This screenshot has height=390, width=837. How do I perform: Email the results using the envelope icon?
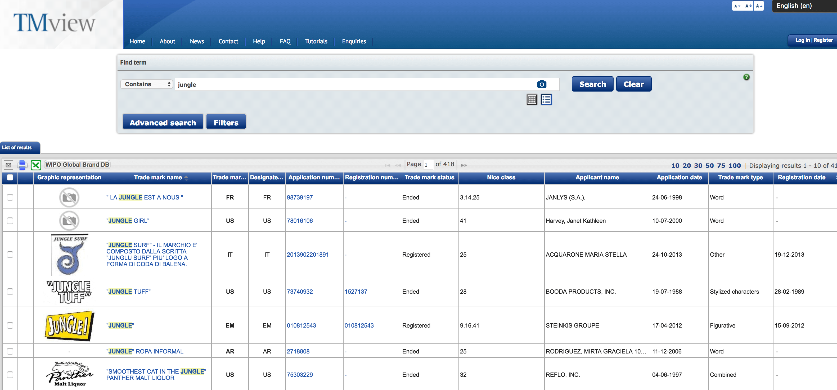(x=8, y=165)
